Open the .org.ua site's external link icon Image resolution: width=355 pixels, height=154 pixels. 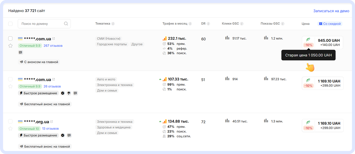(51, 122)
